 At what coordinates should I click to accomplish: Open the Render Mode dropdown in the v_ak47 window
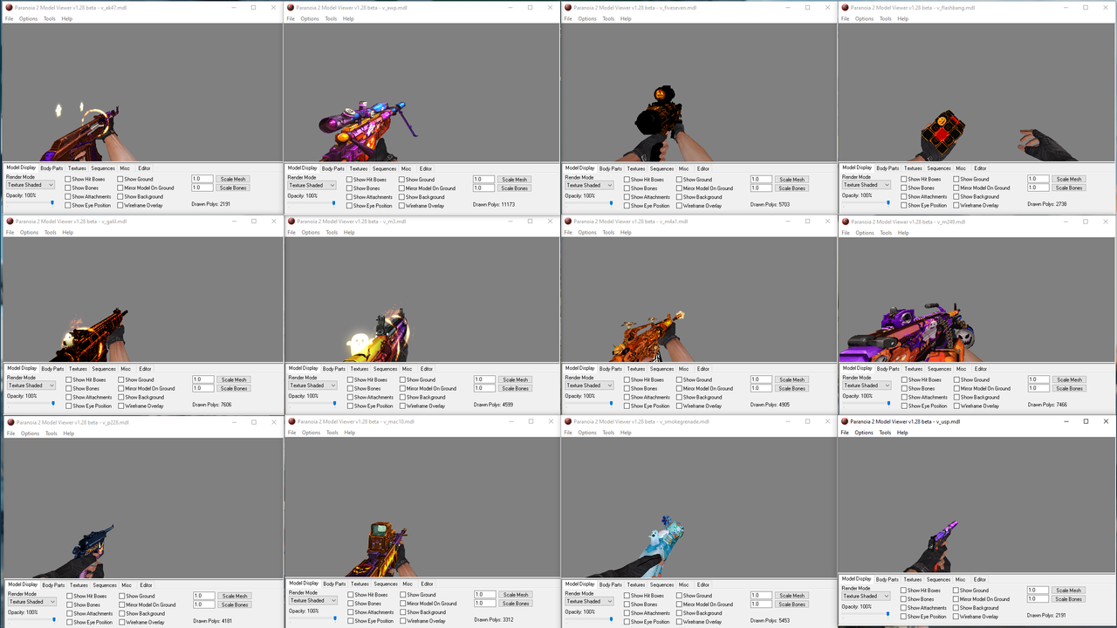click(31, 185)
